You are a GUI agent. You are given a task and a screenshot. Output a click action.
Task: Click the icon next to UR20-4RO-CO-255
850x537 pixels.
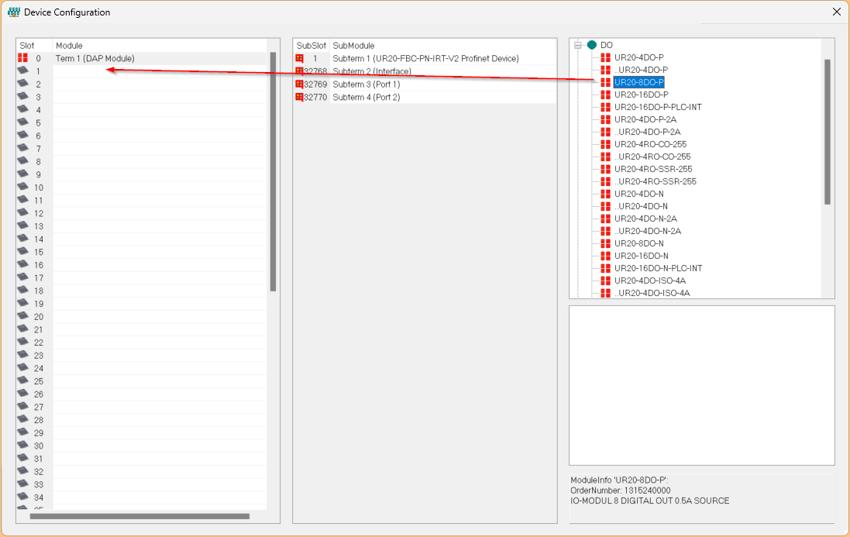point(605,144)
